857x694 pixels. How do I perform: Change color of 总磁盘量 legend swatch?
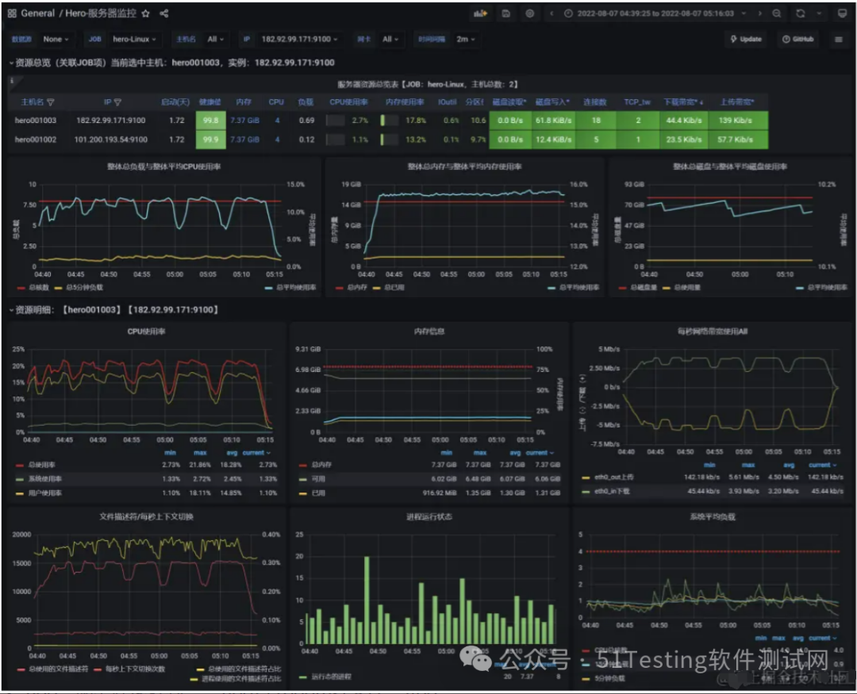coord(622,288)
